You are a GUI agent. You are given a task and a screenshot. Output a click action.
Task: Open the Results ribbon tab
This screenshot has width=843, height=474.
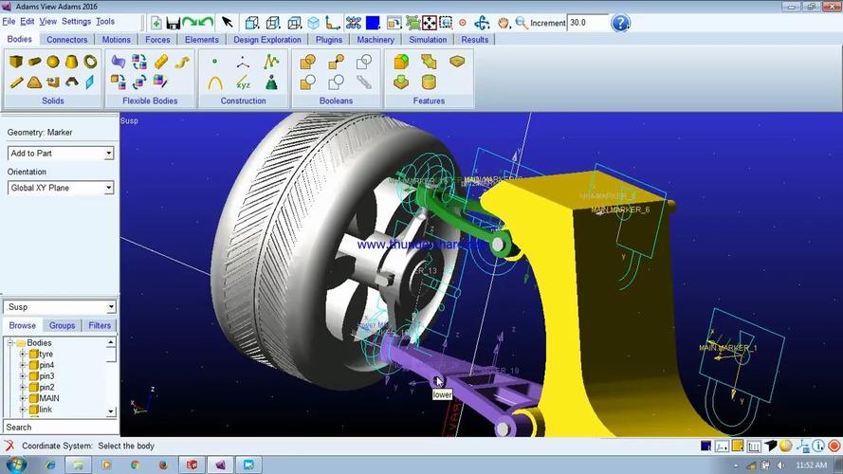pos(475,39)
